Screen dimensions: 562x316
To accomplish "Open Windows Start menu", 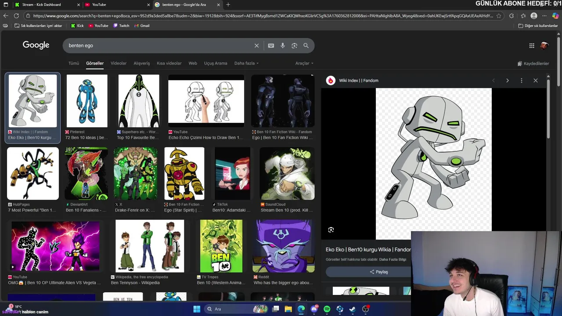I will tap(197, 309).
